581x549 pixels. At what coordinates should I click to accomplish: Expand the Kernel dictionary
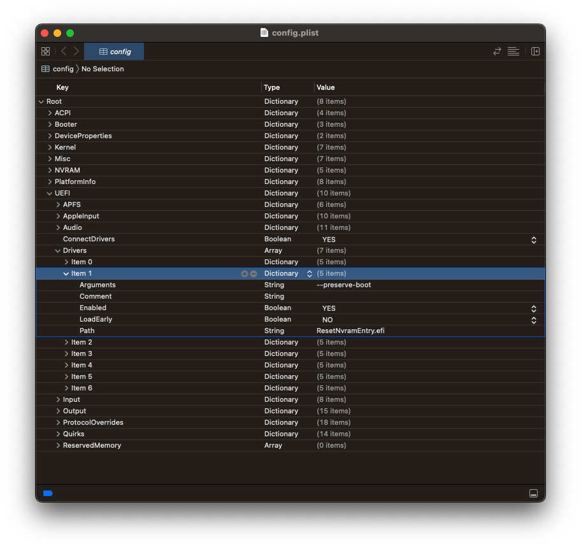(x=49, y=147)
